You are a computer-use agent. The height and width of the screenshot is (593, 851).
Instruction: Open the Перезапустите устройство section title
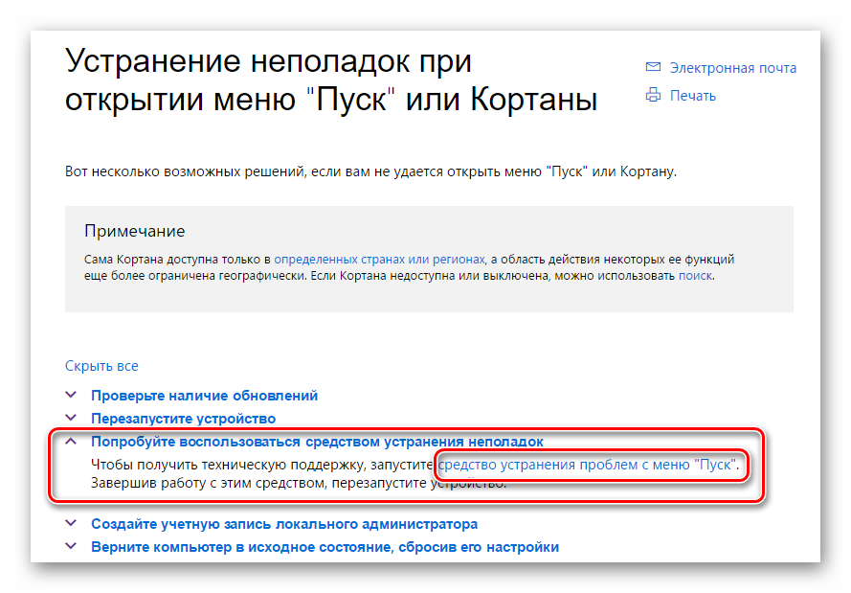coord(183,419)
